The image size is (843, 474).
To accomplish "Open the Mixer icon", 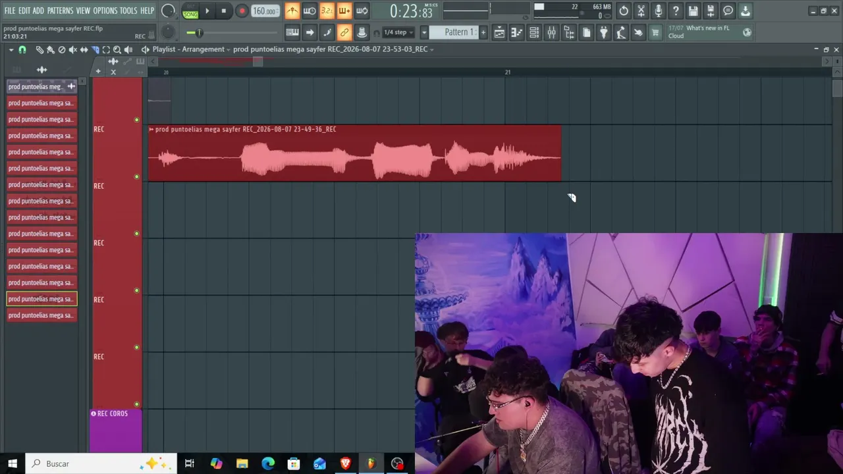I will click(x=551, y=32).
